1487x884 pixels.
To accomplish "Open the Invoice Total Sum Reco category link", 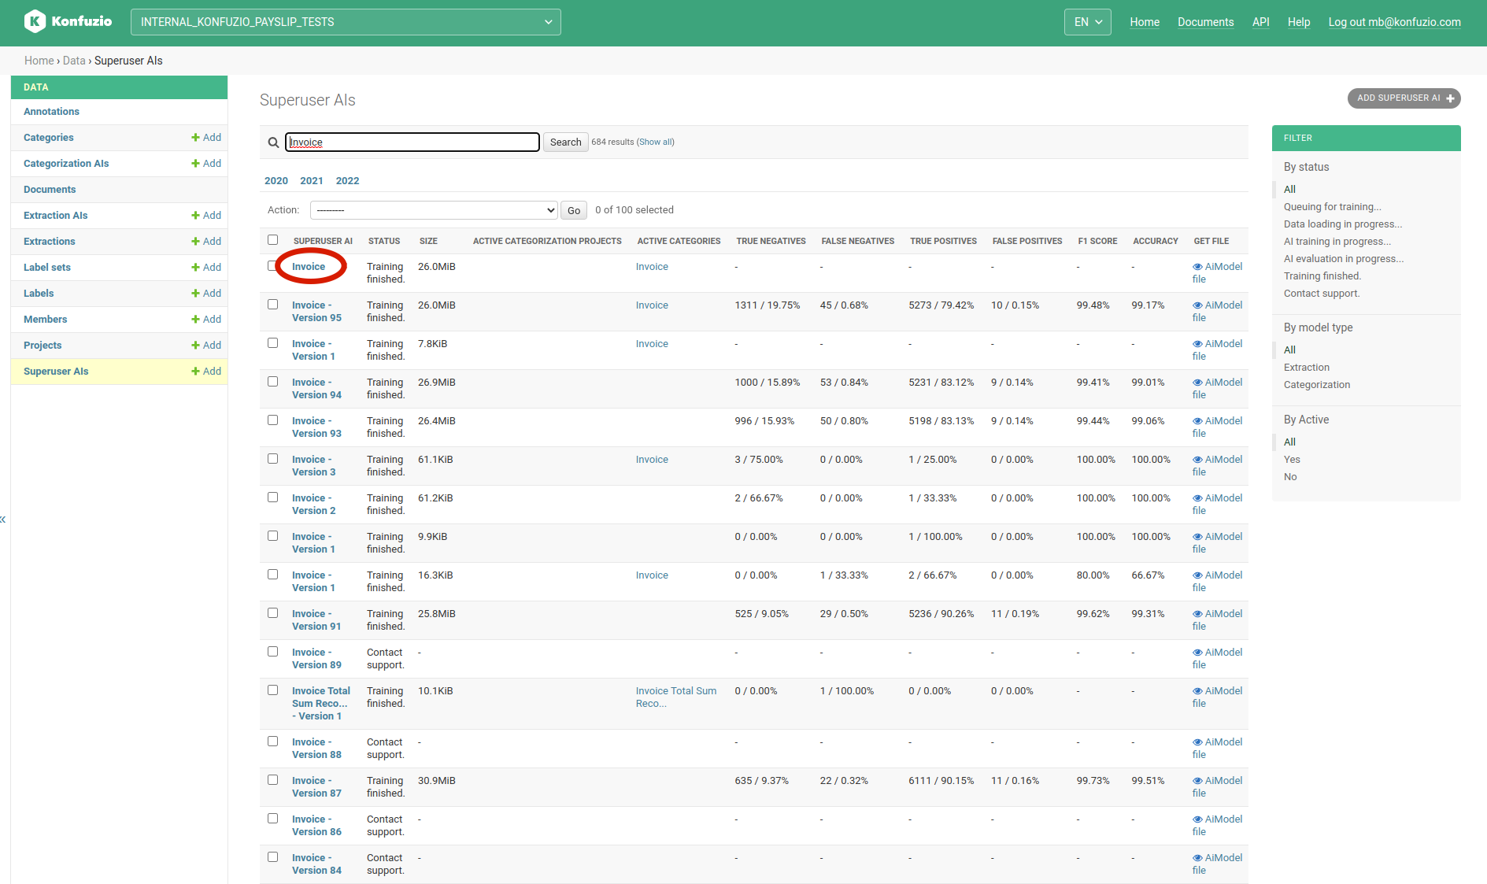I will click(676, 697).
